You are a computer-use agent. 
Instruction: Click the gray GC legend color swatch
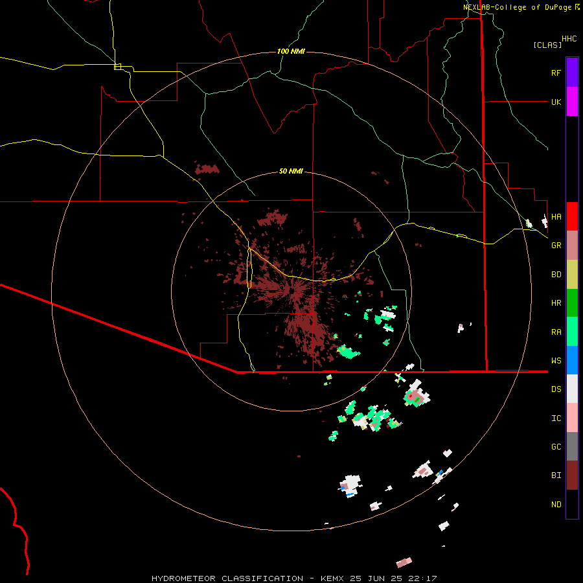pos(572,446)
